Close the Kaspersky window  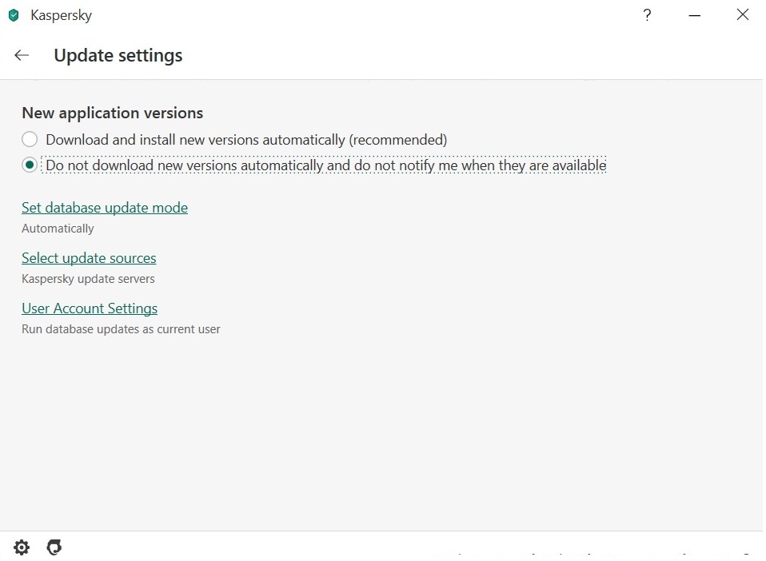click(x=743, y=14)
